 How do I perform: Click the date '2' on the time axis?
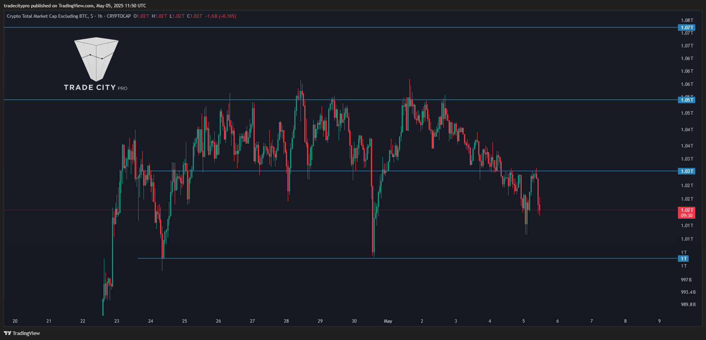coord(422,321)
